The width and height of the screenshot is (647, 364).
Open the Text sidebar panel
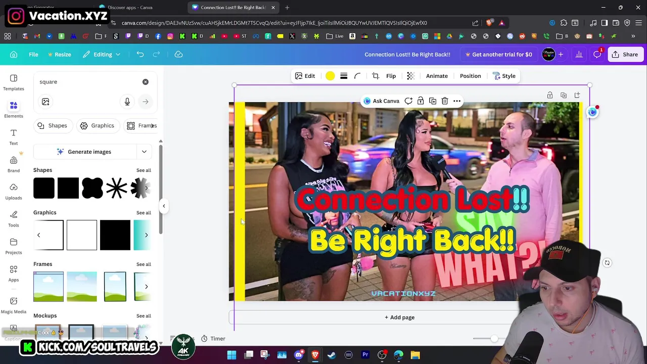(x=14, y=137)
